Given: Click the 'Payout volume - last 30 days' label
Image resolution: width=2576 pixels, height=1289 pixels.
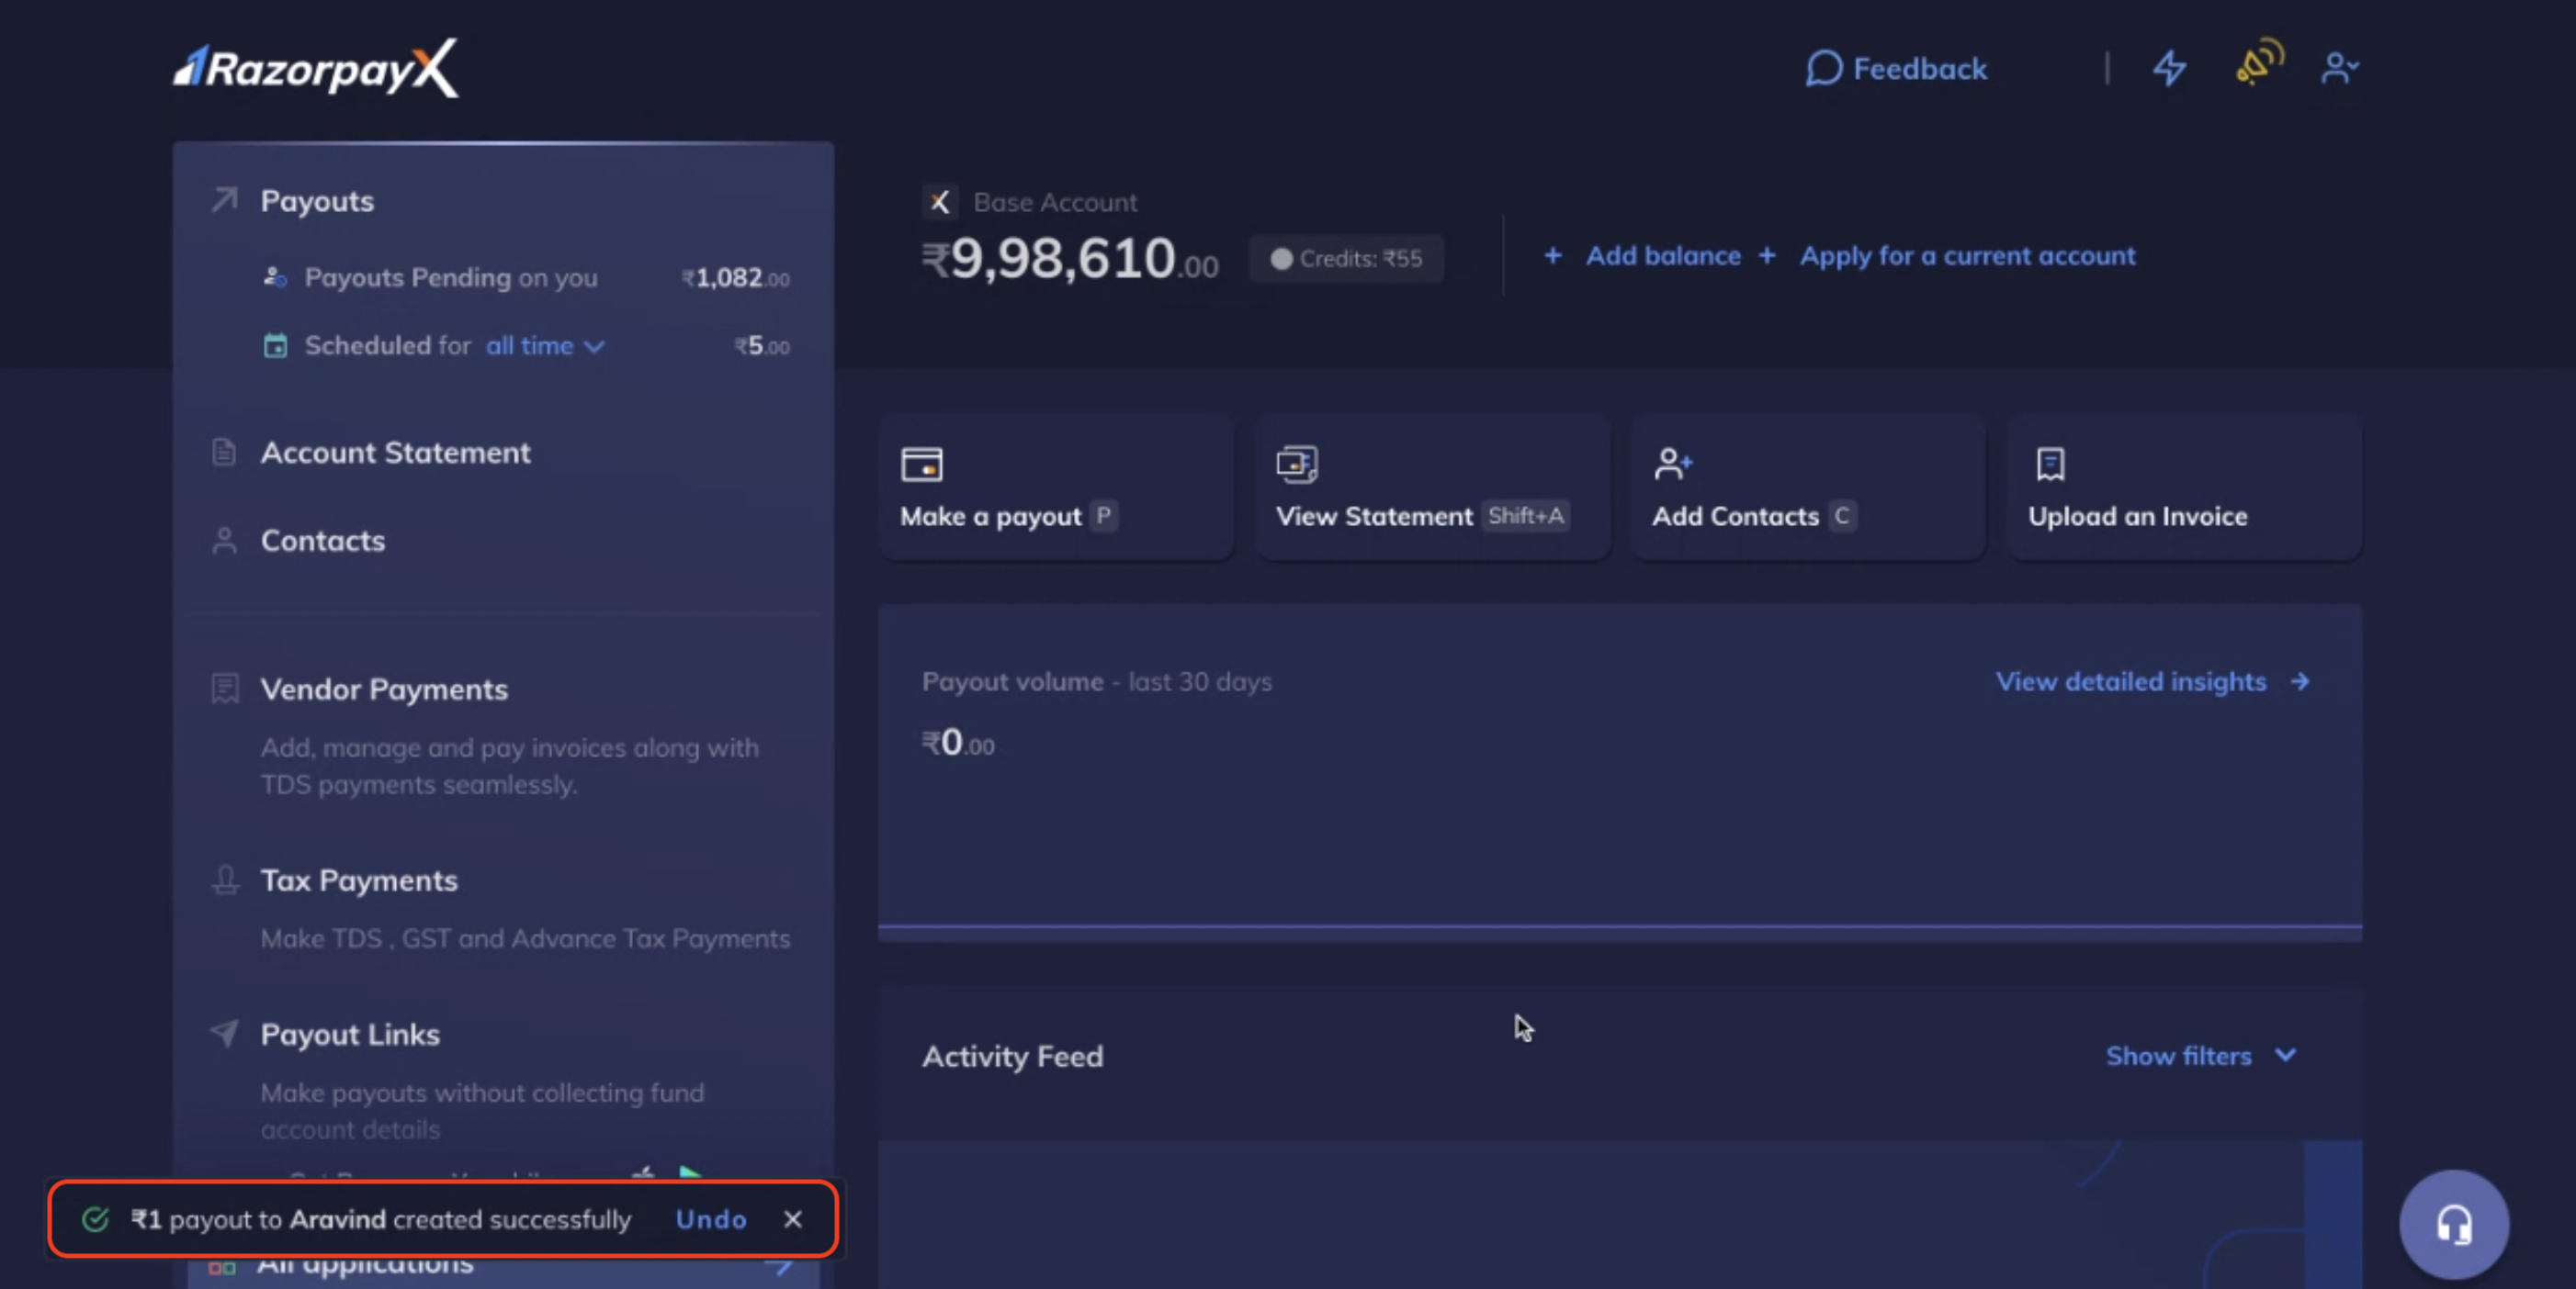Looking at the screenshot, I should pos(1096,681).
